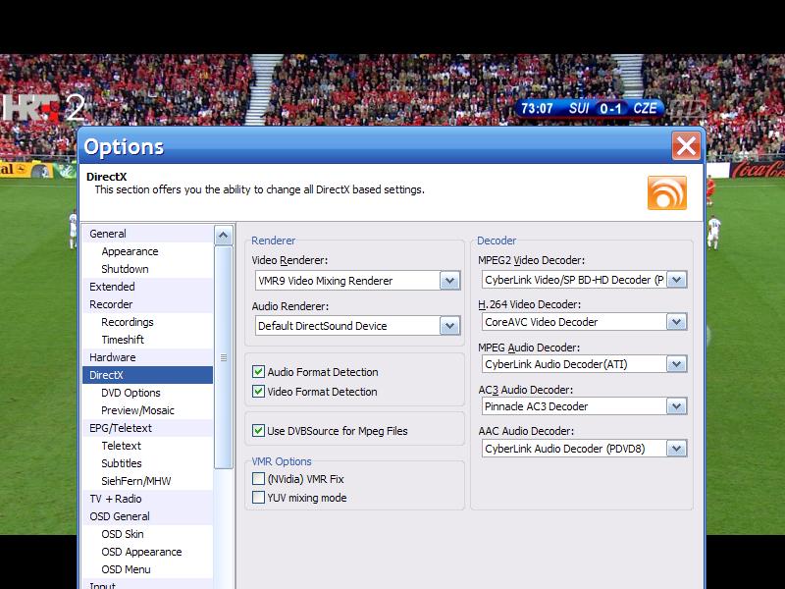This screenshot has width=785, height=589.
Task: Enable the (NVidia) VMR Fix option
Action: tap(258, 479)
